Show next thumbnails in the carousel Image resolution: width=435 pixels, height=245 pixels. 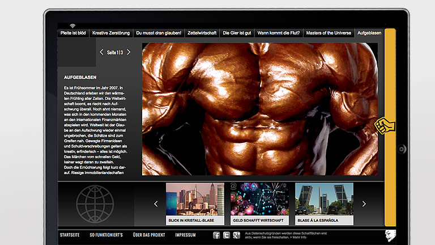click(364, 204)
